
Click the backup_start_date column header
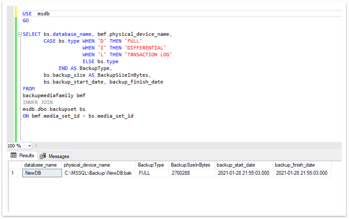pyautogui.click(x=236, y=165)
